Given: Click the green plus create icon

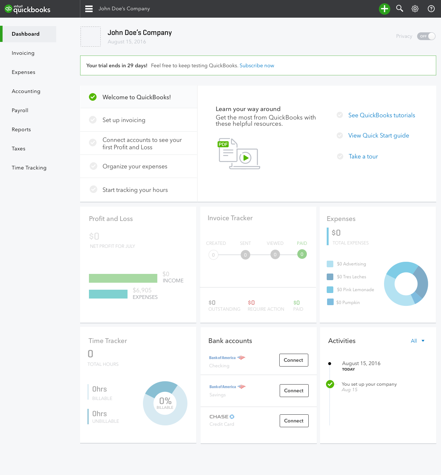Looking at the screenshot, I should click(x=384, y=9).
